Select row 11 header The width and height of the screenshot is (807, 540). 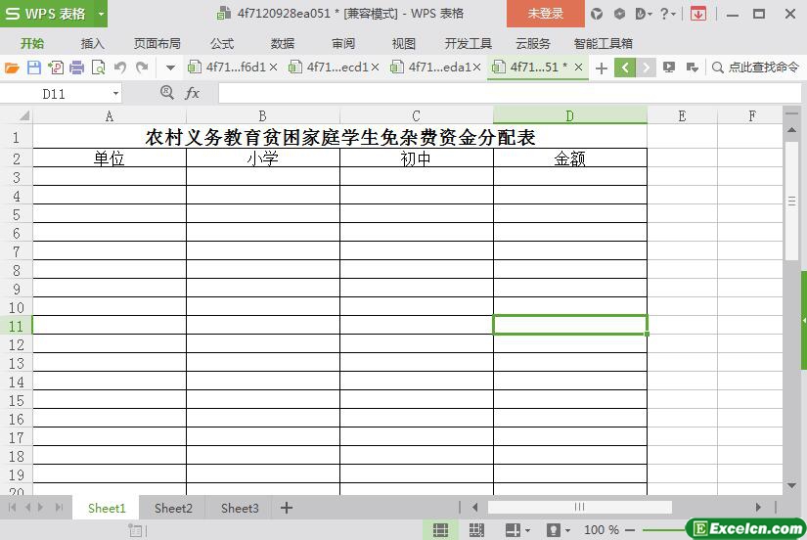coord(16,326)
